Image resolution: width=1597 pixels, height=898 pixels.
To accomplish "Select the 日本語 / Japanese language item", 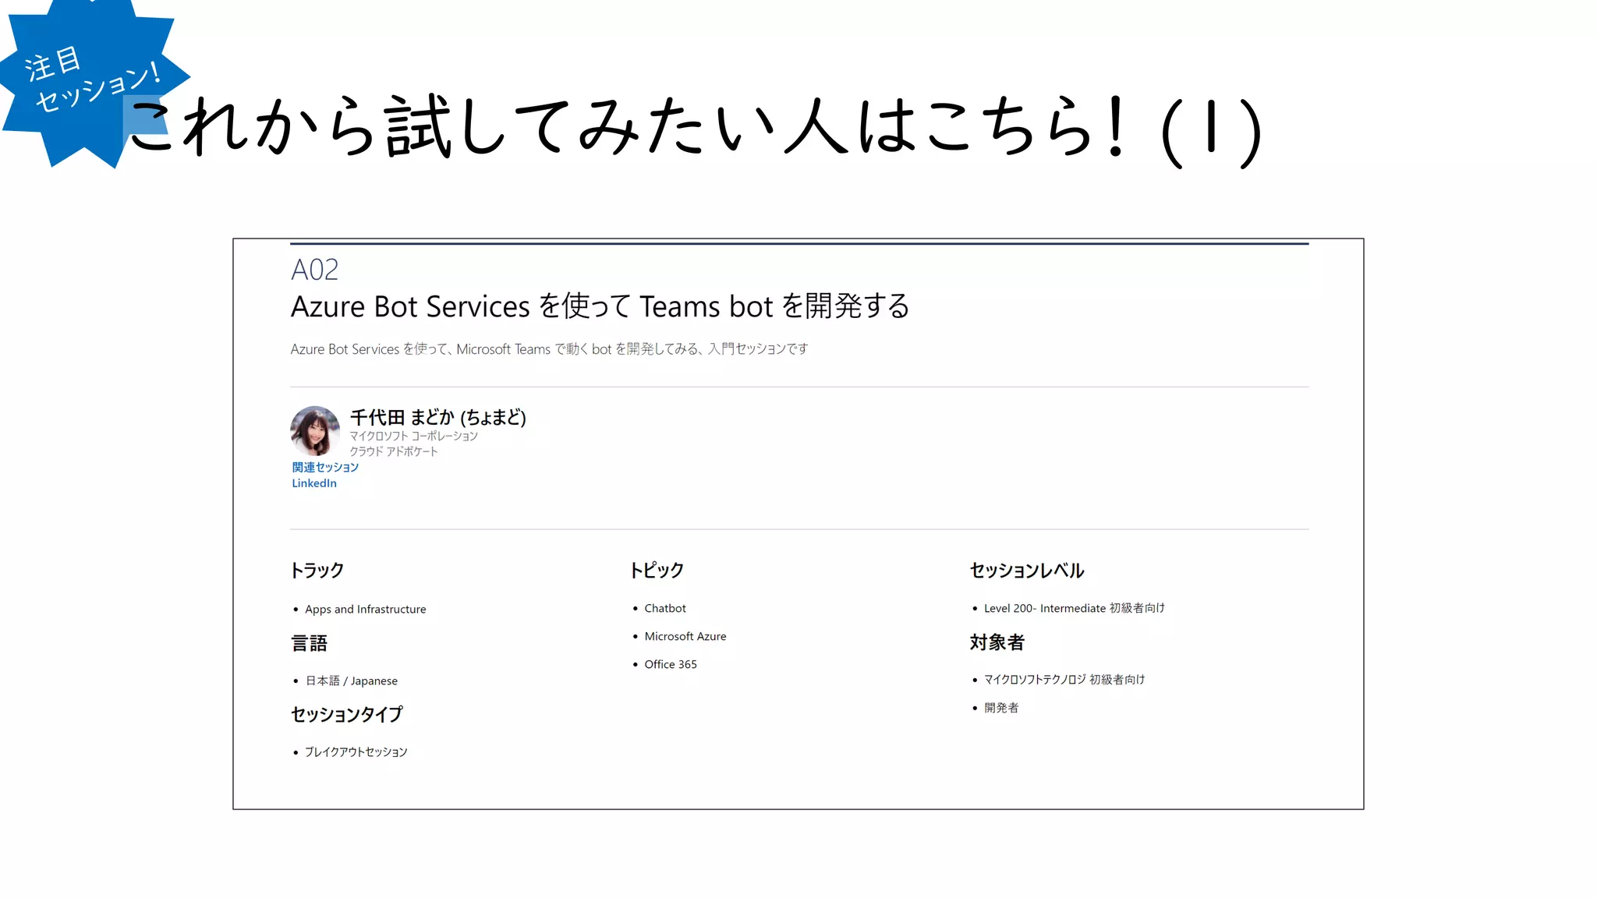I will pyautogui.click(x=351, y=681).
